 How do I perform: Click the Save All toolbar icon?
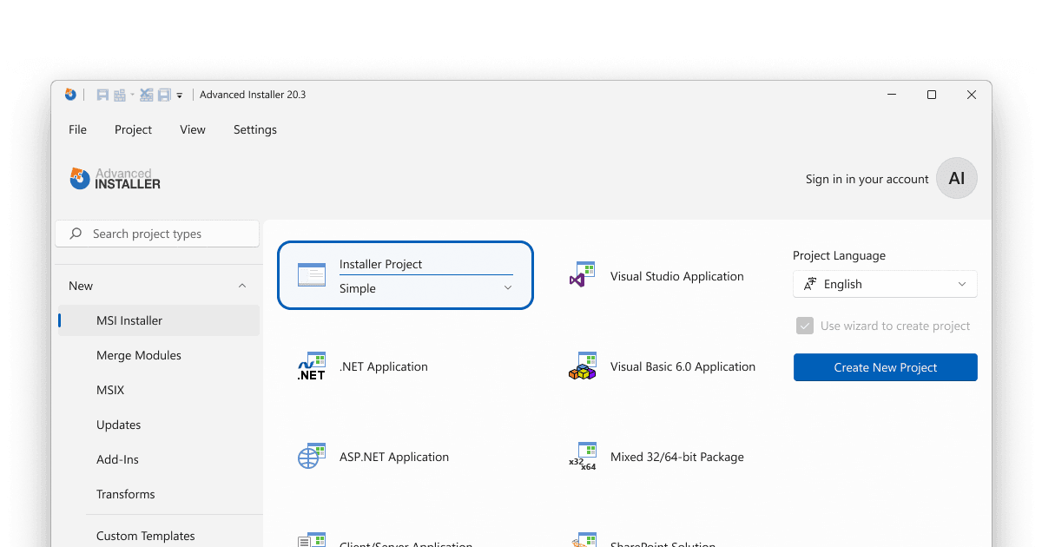164,95
